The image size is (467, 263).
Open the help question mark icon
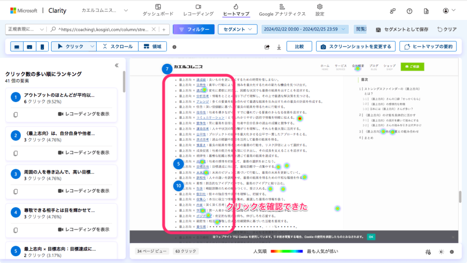click(410, 11)
